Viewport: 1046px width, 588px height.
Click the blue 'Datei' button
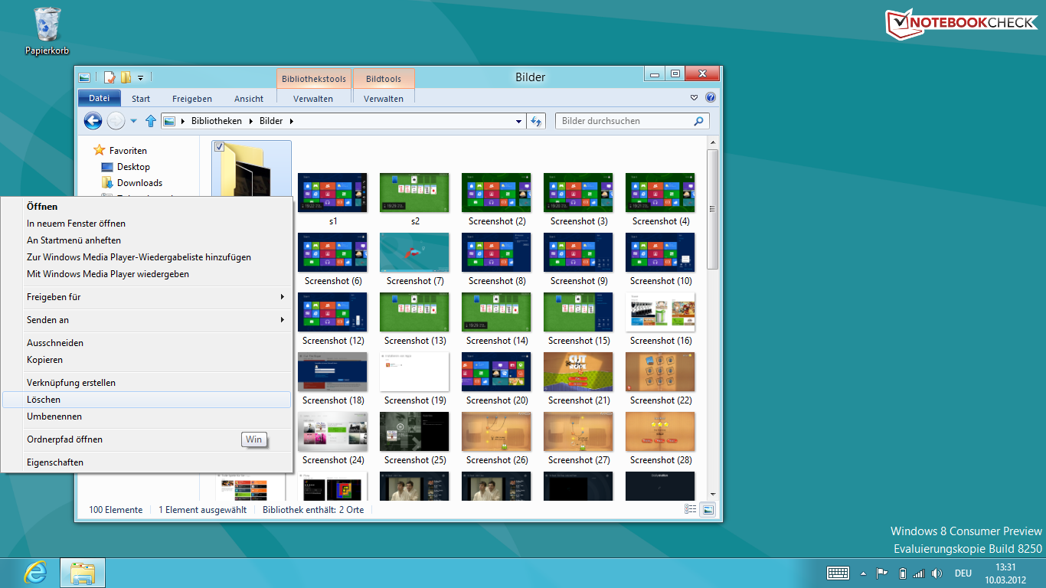(100, 99)
